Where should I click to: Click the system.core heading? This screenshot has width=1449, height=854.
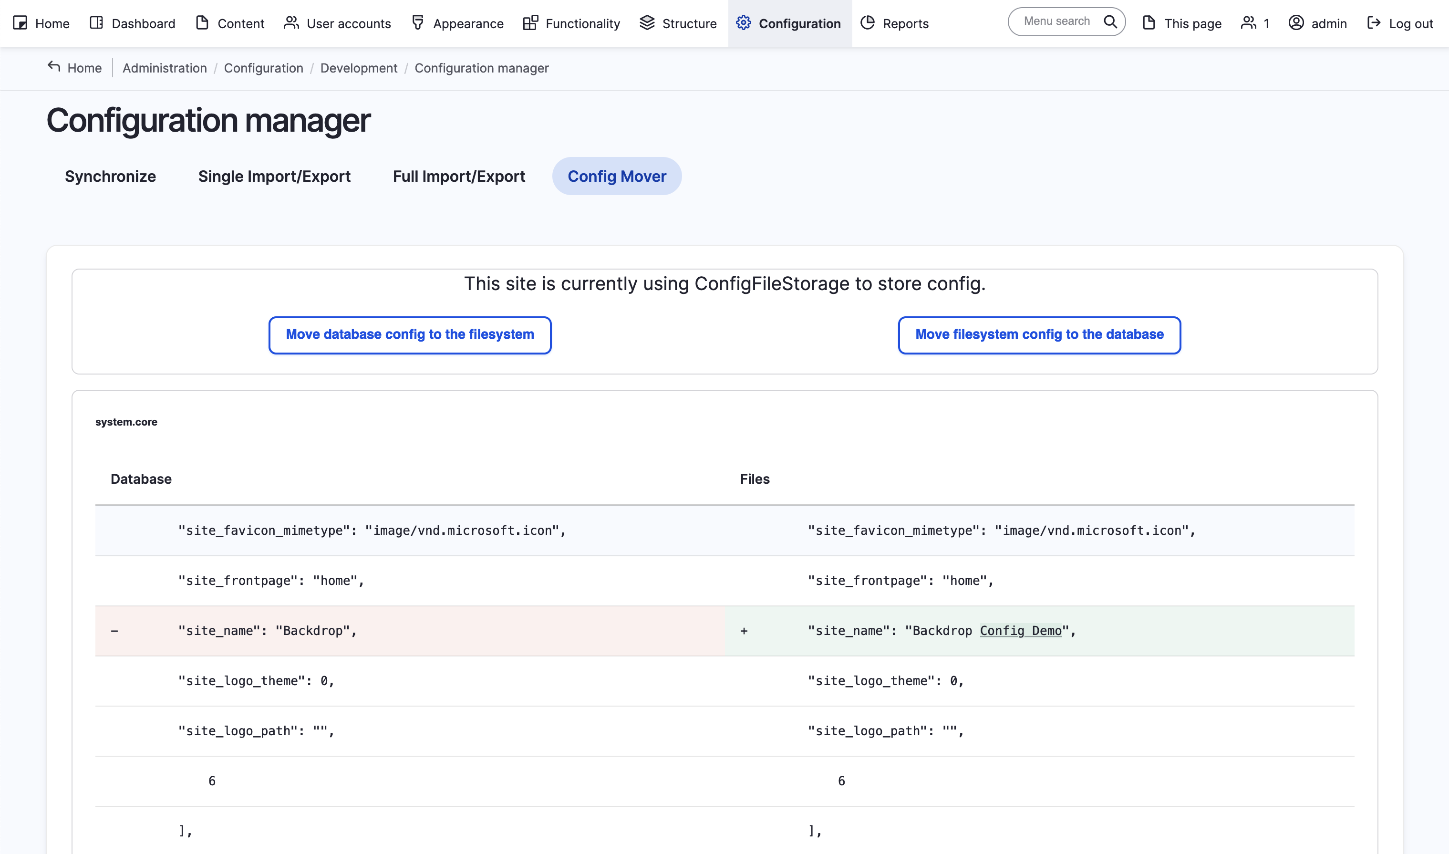tap(126, 422)
